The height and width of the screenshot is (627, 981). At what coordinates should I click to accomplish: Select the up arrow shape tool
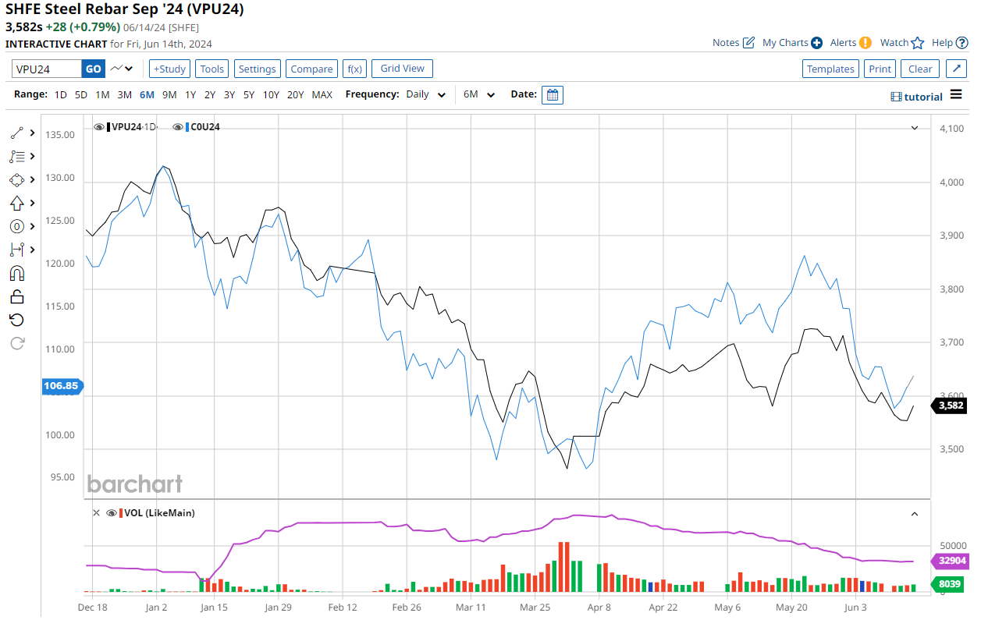[x=17, y=203]
